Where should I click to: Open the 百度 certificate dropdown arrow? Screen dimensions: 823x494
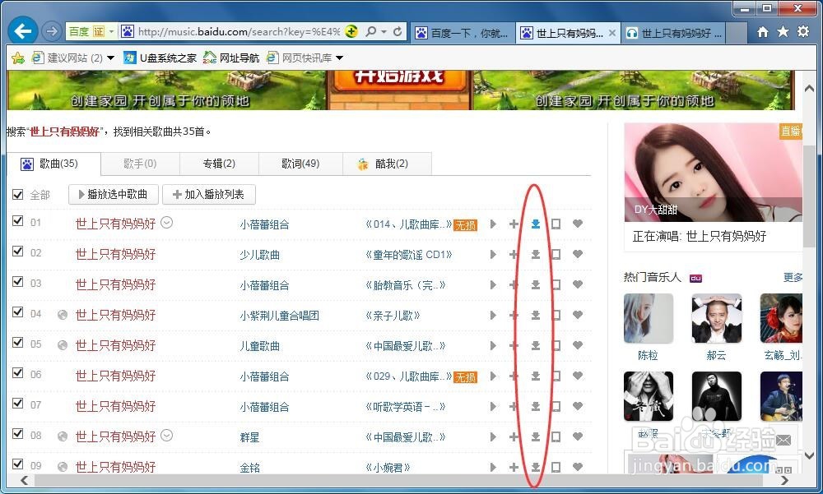[x=111, y=32]
